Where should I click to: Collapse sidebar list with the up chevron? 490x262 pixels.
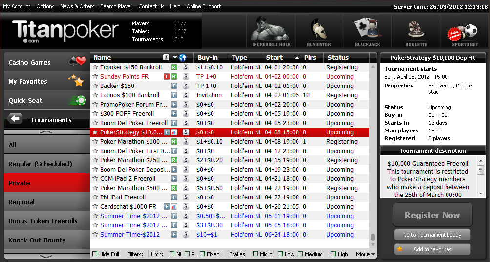(x=46, y=132)
